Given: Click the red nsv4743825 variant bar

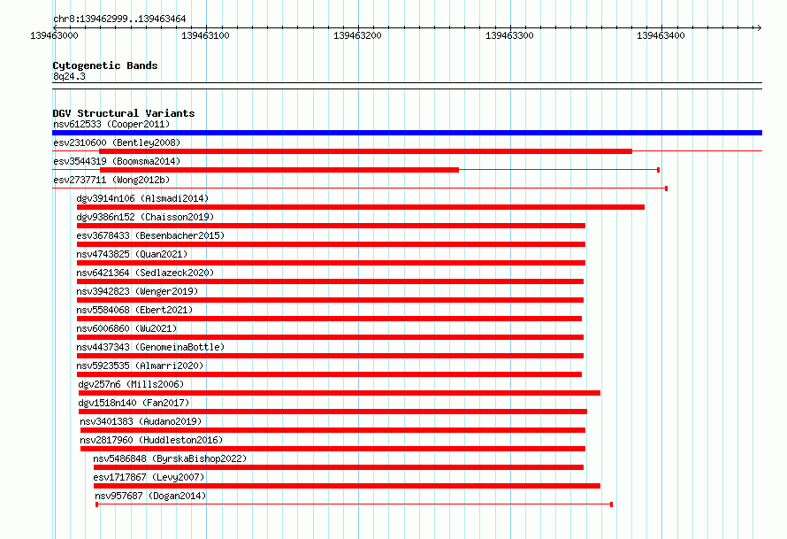Looking at the screenshot, I should [x=331, y=263].
